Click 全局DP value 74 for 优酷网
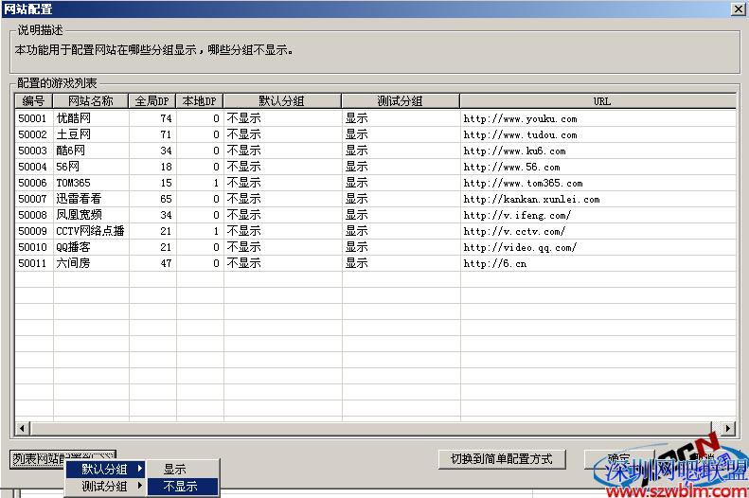The width and height of the screenshot is (749, 498). coord(166,118)
